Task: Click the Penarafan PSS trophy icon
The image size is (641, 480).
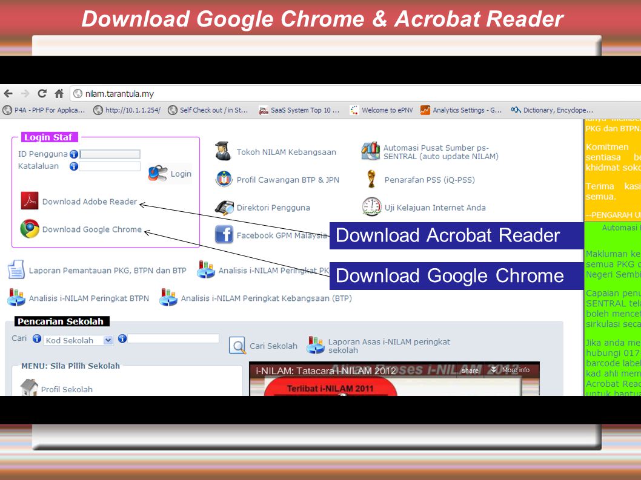Action: (x=371, y=179)
